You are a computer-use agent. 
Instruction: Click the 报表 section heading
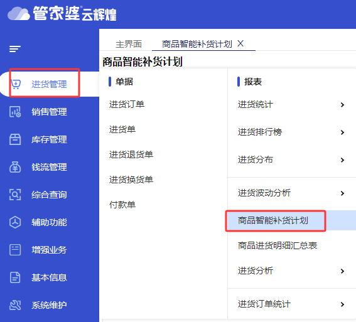pos(253,82)
